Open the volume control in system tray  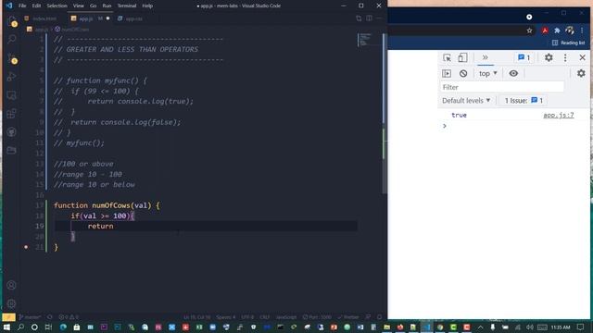coord(529,327)
